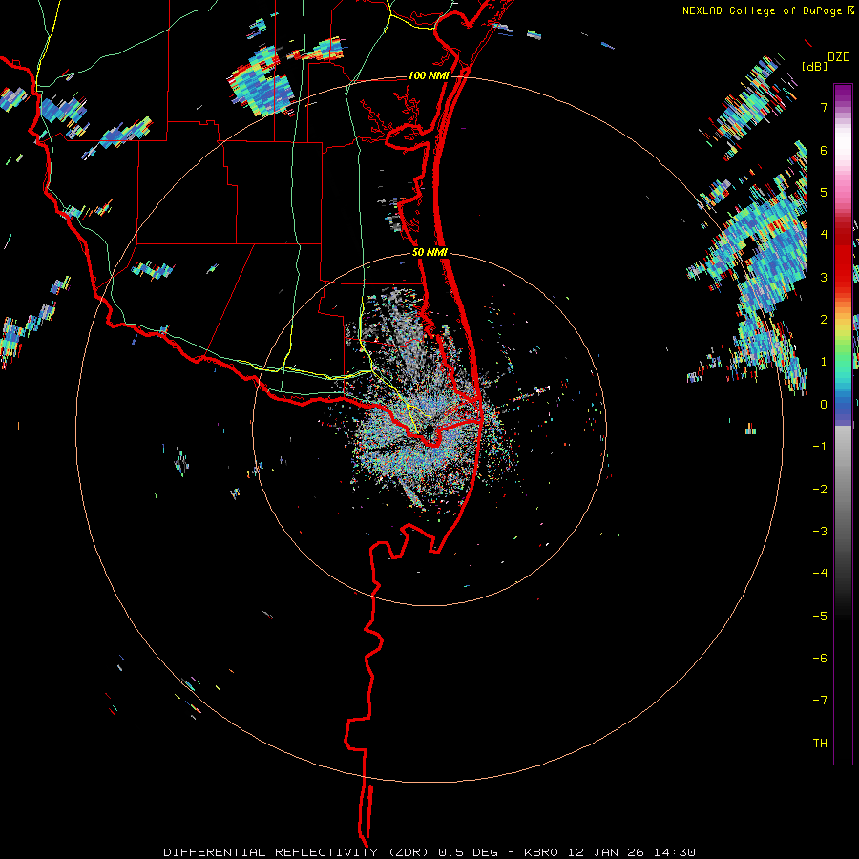This screenshot has height=859, width=859.
Task: Click the '-1' value on color scale
Action: 820,447
